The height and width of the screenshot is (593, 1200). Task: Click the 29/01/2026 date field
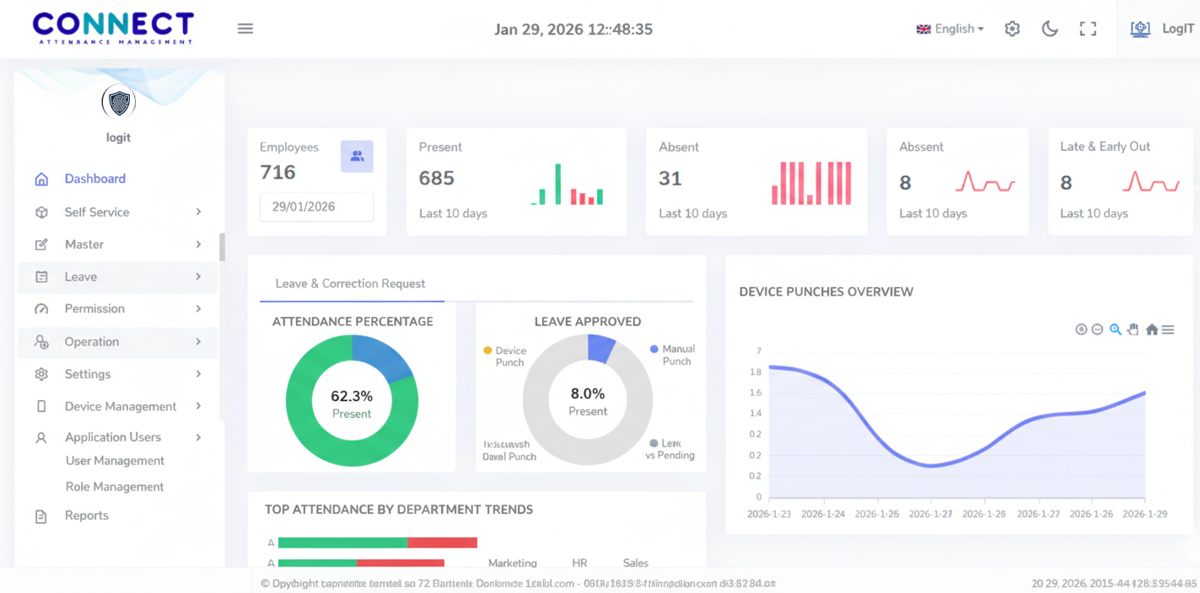316,206
